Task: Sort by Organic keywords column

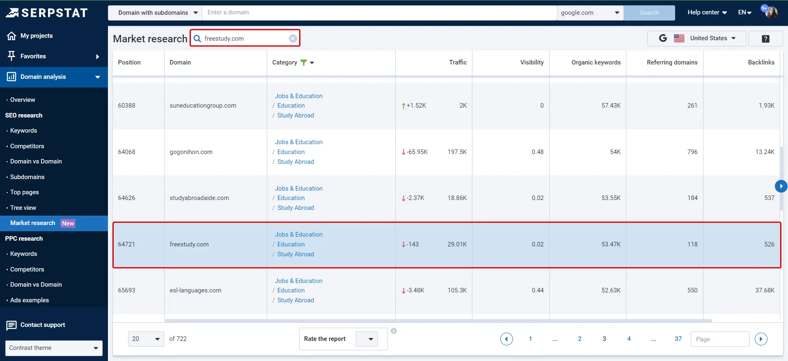Action: [596, 62]
